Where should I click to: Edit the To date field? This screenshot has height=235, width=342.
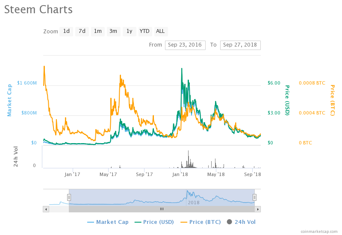[x=240, y=45]
